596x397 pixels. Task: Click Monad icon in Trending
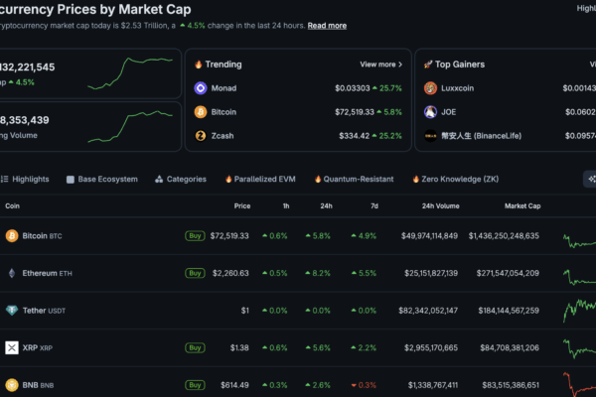[x=201, y=88]
